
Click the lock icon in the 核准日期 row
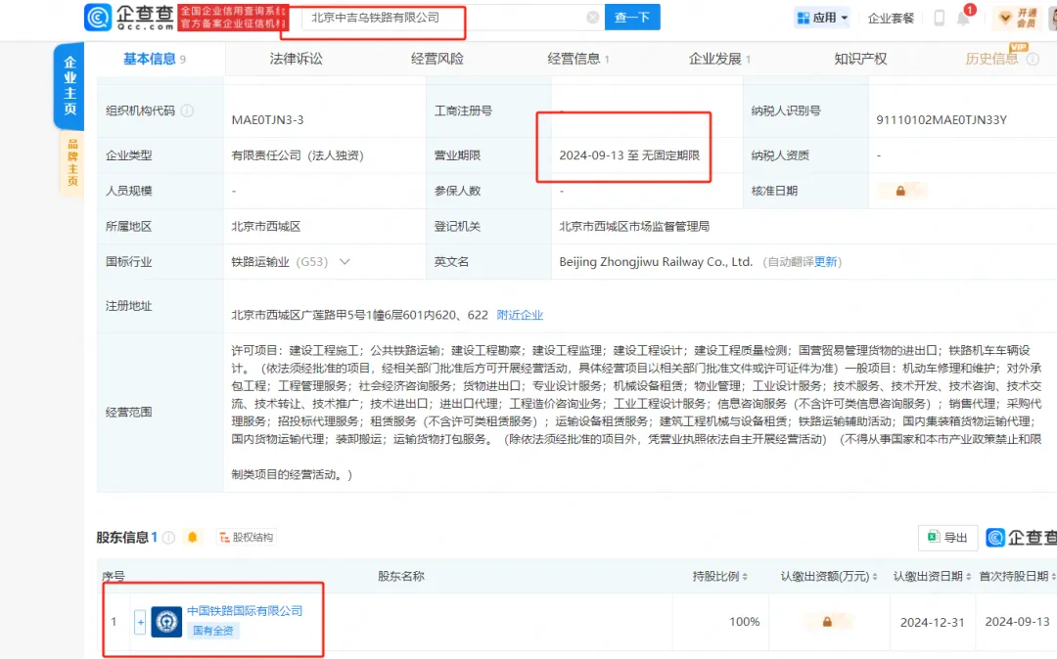tap(900, 192)
